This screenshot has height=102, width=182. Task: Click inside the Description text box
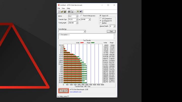point(86,36)
